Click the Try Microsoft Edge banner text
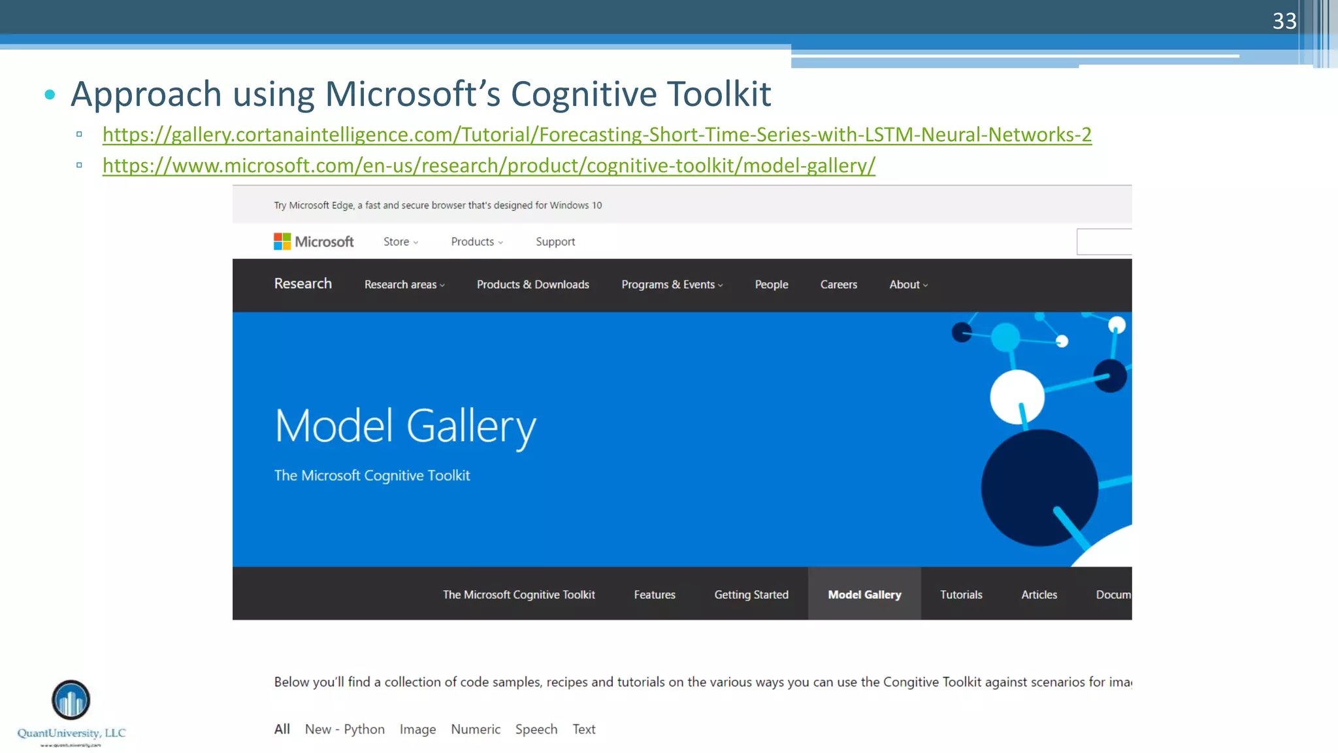 [438, 205]
